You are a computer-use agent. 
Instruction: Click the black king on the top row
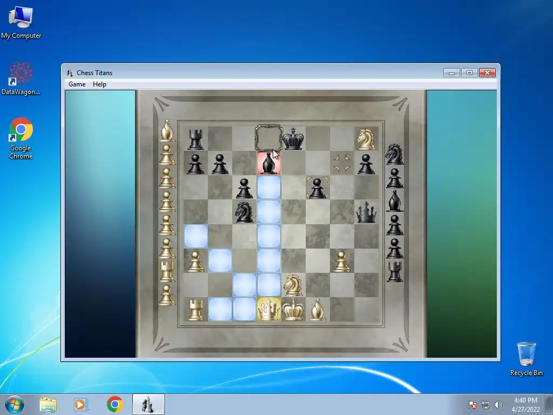[x=293, y=139]
